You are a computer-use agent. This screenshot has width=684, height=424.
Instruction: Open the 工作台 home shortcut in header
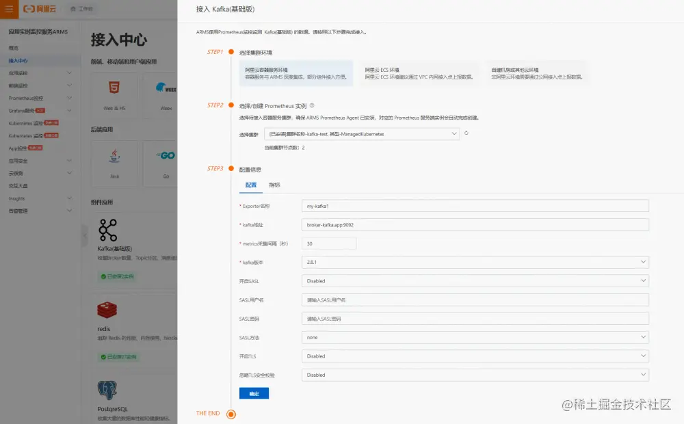pos(81,9)
